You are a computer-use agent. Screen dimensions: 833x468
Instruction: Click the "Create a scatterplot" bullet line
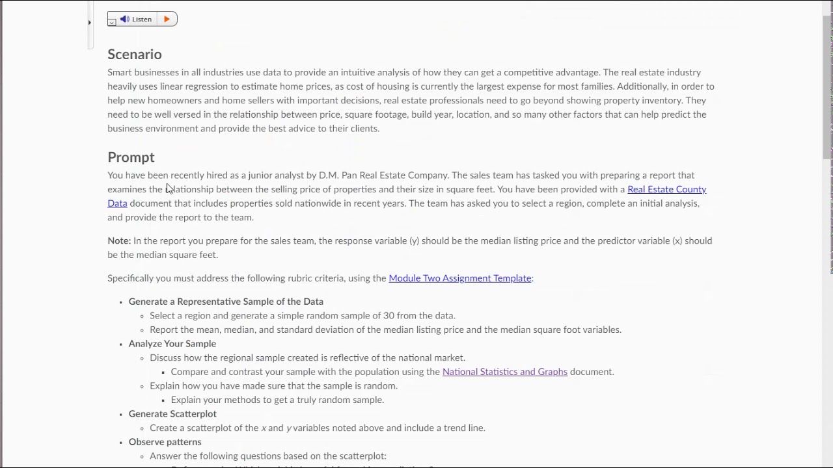click(x=317, y=428)
